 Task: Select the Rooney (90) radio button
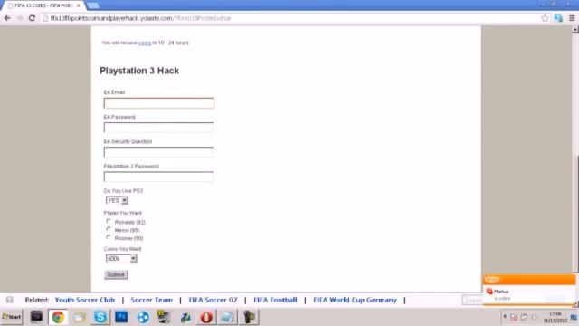point(109,237)
